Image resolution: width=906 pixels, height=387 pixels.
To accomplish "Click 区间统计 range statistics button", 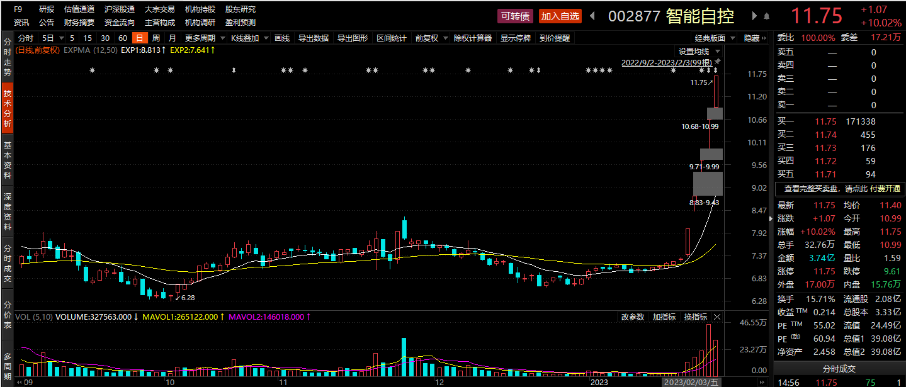I will pos(392,38).
